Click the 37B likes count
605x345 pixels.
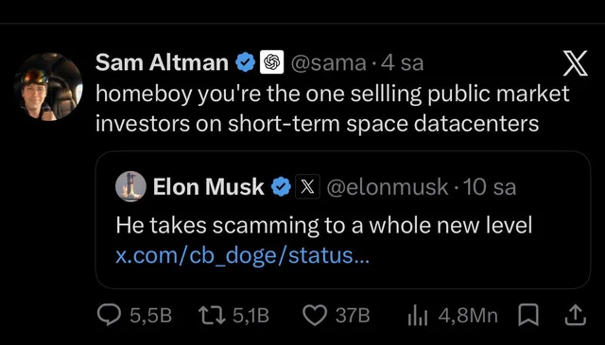click(353, 316)
